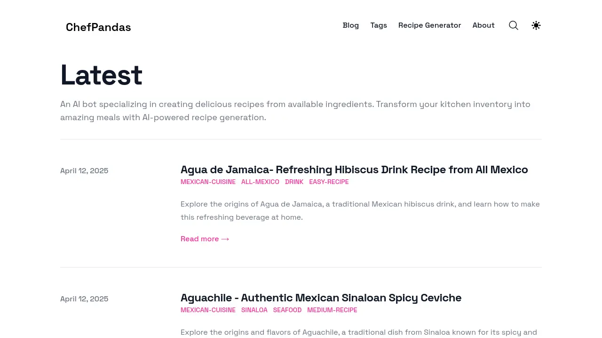
Task: Open the Blog navigation link
Action: (351, 25)
